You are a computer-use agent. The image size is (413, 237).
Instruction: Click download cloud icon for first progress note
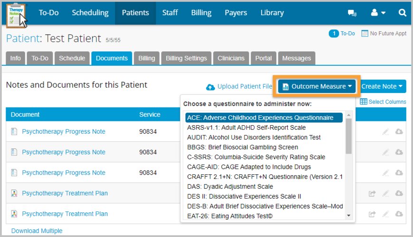coord(399,132)
